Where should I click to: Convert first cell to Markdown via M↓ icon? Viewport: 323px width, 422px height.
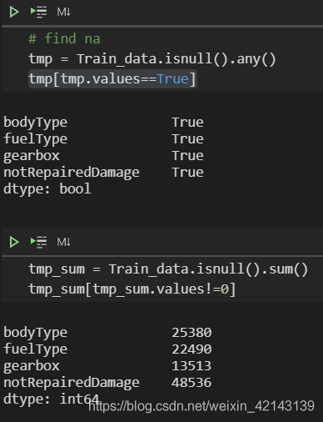[63, 12]
